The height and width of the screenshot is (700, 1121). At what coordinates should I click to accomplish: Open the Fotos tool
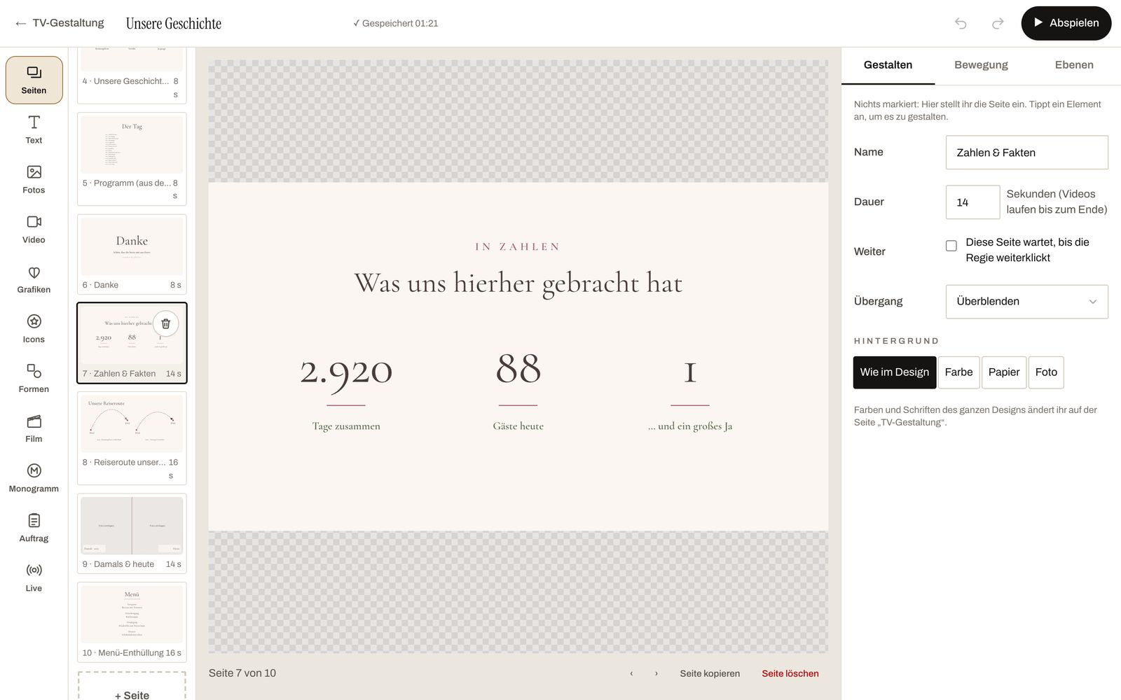pos(34,180)
